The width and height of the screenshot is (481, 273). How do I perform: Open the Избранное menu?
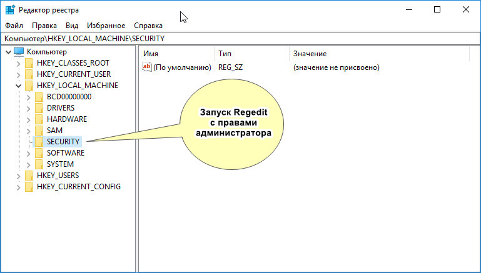[x=106, y=26]
